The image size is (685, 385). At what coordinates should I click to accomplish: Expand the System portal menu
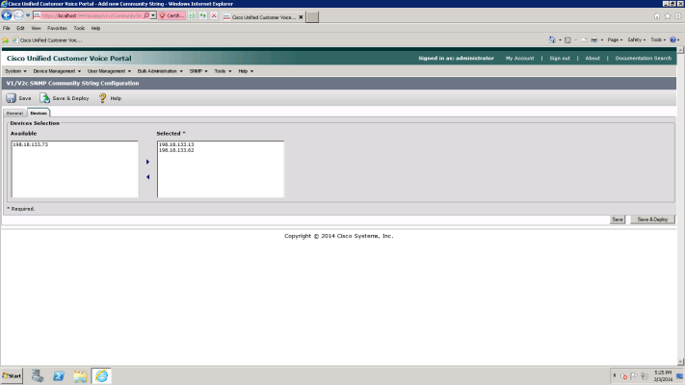click(15, 71)
